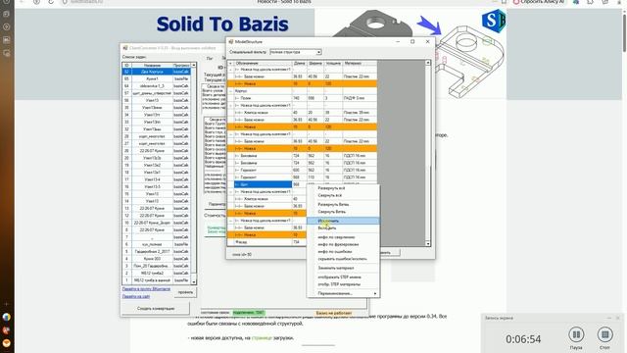Open the blue-yellow app at sidebar bottom

7,317
